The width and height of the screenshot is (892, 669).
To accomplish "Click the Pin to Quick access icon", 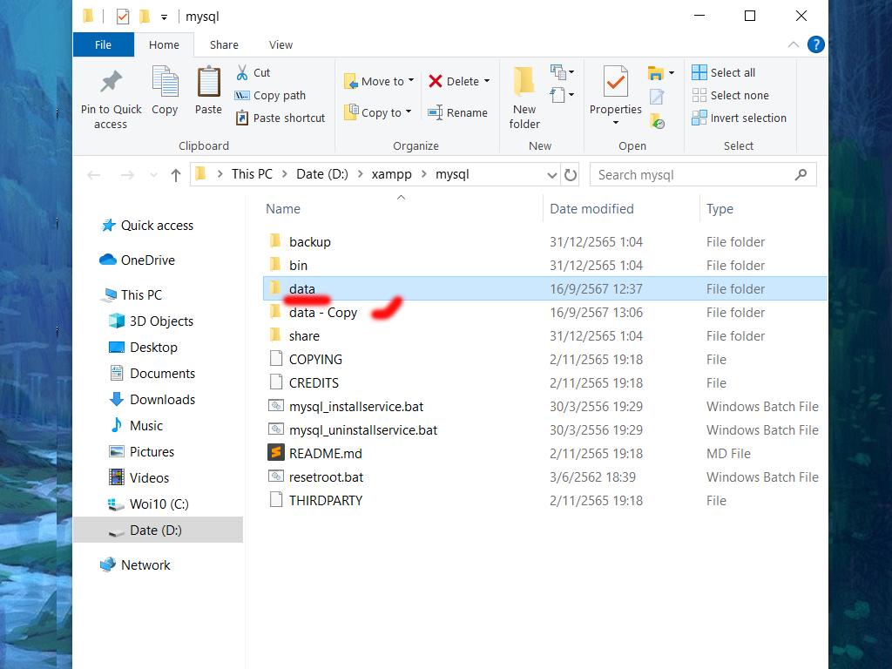I will (x=111, y=84).
